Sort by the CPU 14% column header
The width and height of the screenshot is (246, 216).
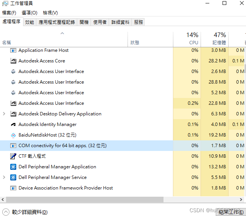tap(187, 39)
